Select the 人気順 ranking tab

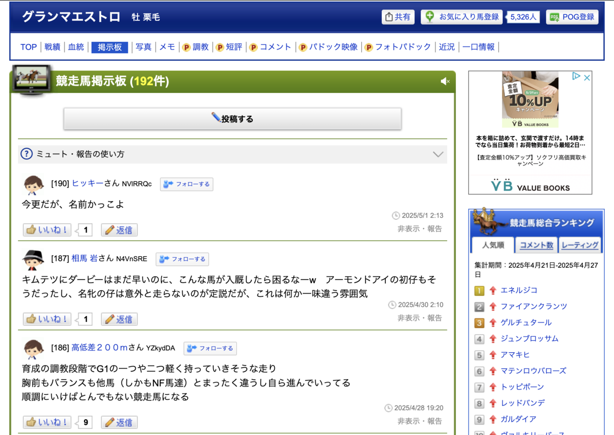pyautogui.click(x=493, y=245)
